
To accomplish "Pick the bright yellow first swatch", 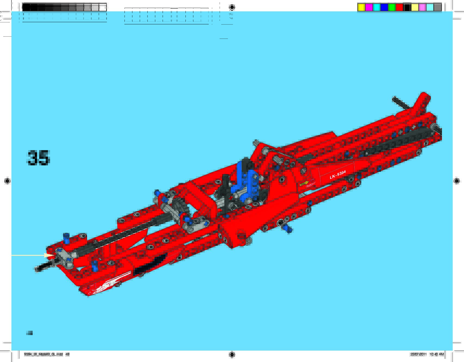I will (361, 8).
